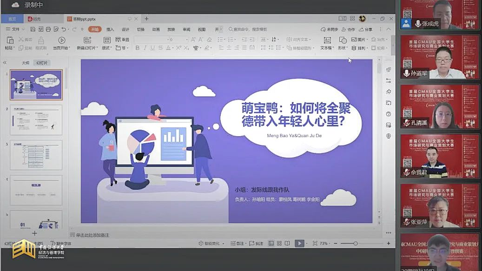Toggle Italic formatting

(145, 48)
